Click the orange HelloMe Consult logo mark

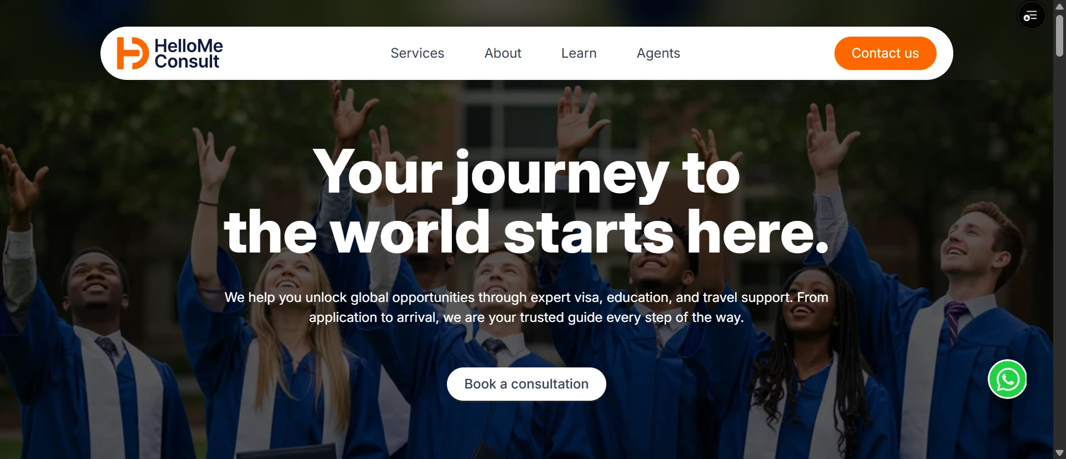click(133, 53)
